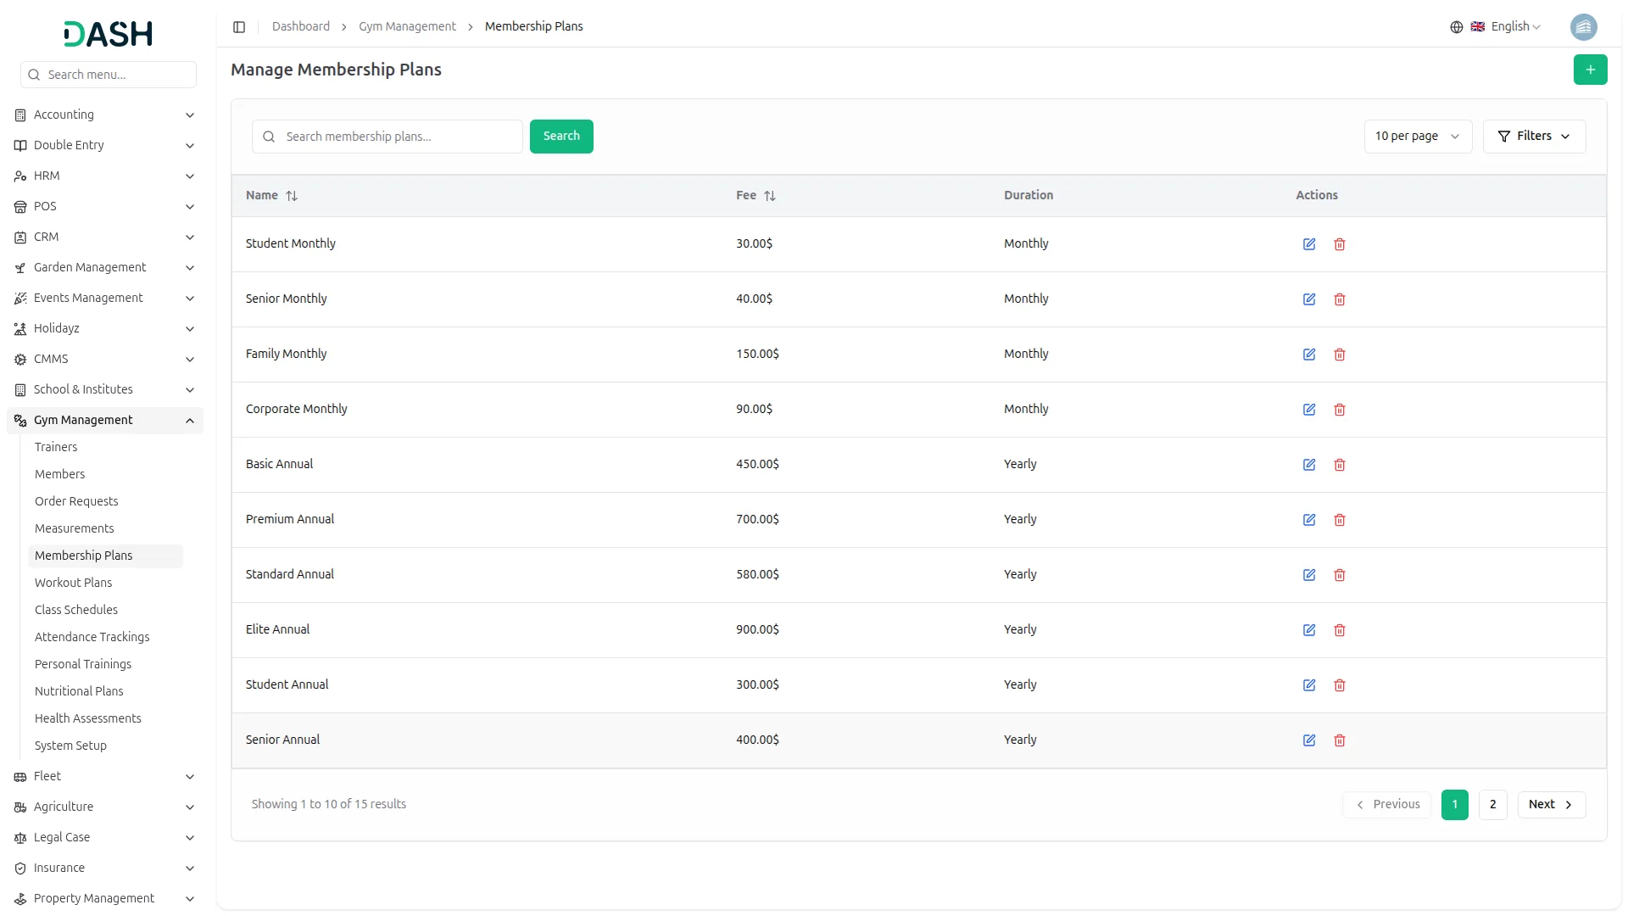Expand the HRM sidebar section
Screen dimensions: 1628x916
[x=103, y=176]
